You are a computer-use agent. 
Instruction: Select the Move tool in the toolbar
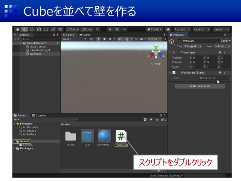pos(24,29)
